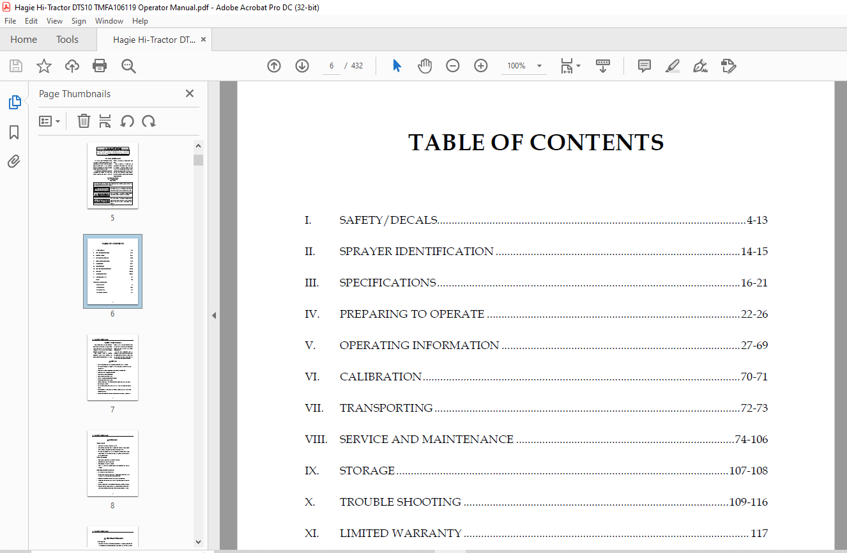Close the Hagie Hi-Tractor document tab
Screen dimensions: 847x553
pos(203,40)
